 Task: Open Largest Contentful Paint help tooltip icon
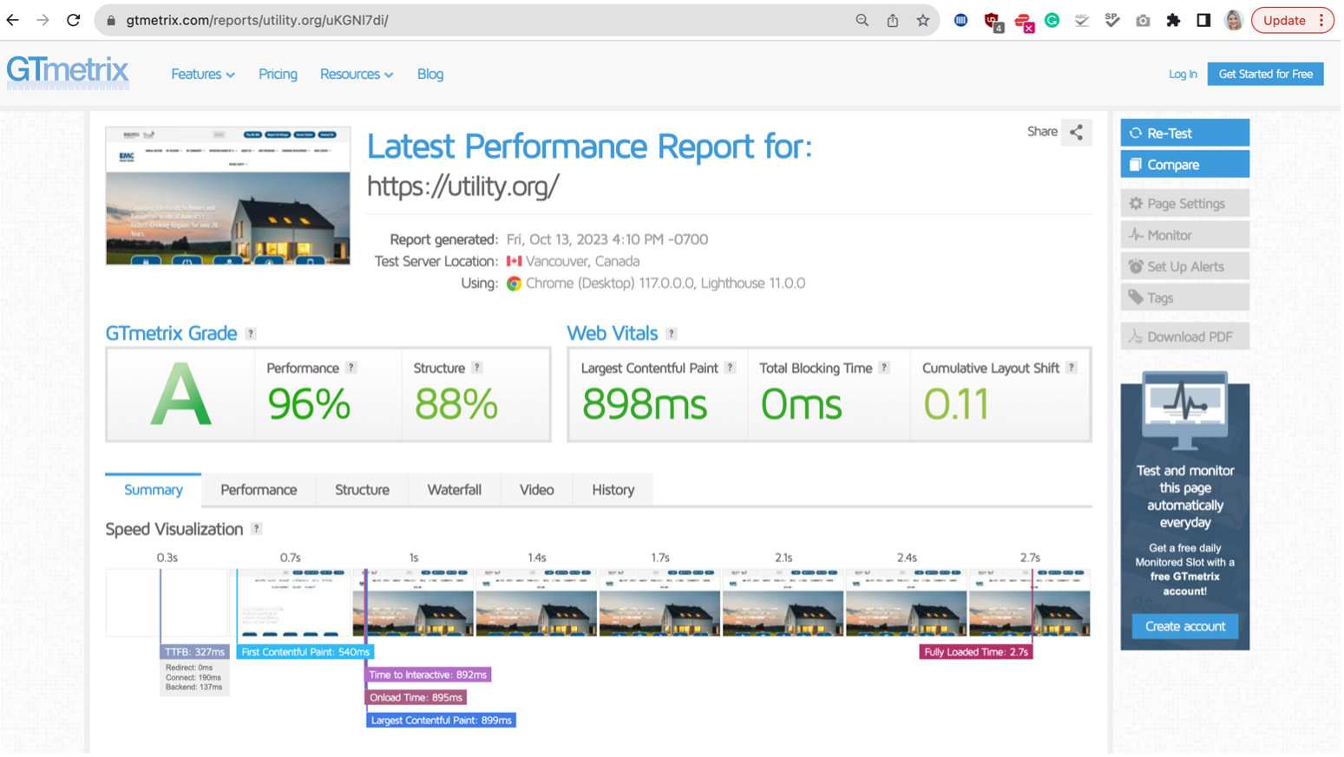pyautogui.click(x=730, y=368)
